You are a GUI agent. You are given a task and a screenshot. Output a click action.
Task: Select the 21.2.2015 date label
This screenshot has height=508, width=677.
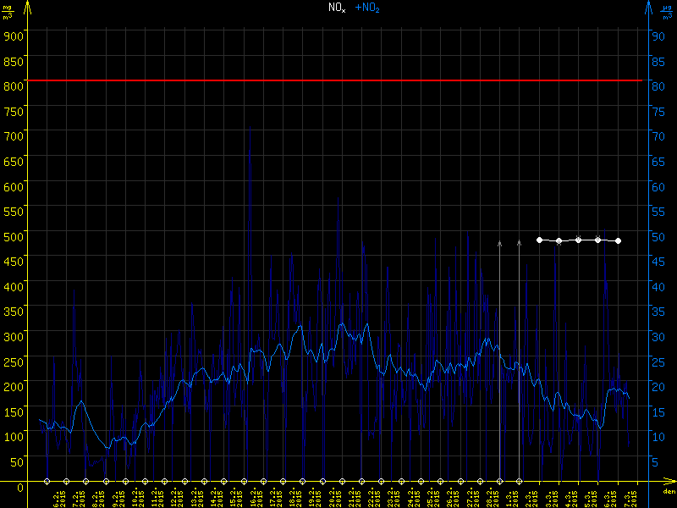point(352,496)
